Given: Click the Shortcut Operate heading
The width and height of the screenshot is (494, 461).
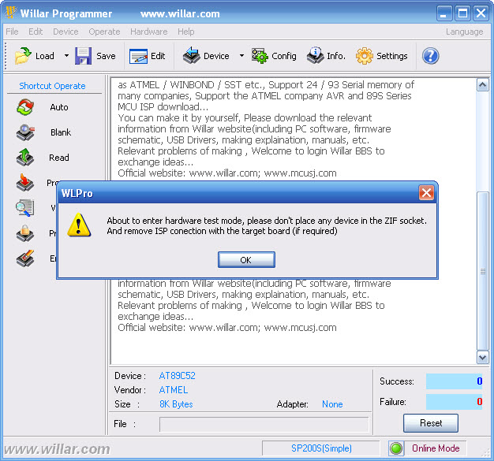Looking at the screenshot, I should pos(52,86).
